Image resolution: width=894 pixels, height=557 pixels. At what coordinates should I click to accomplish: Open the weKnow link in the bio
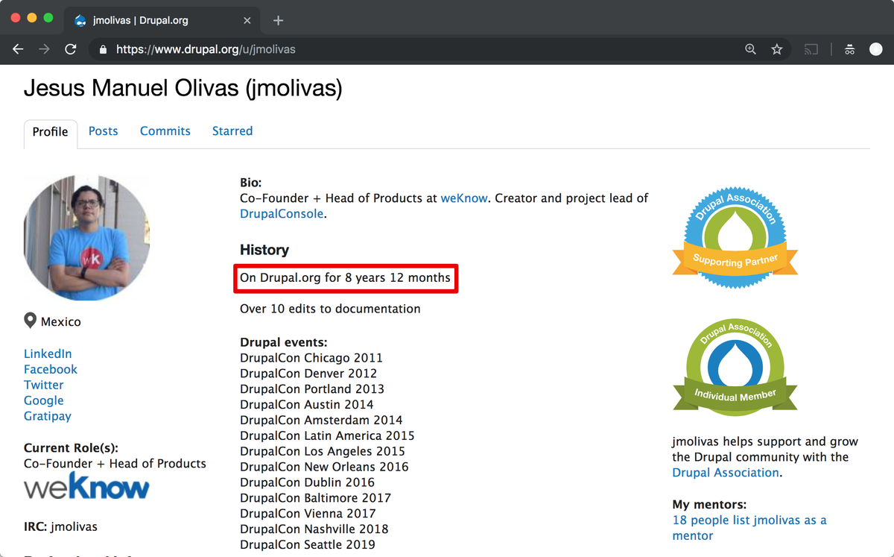(464, 198)
